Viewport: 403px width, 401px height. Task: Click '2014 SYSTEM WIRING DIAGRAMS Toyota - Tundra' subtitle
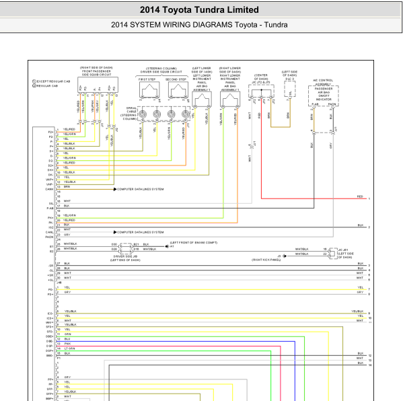point(199,25)
